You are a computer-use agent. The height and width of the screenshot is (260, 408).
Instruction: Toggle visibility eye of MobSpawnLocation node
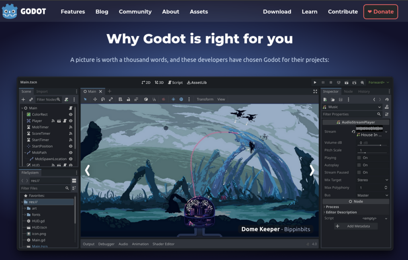pos(71,159)
